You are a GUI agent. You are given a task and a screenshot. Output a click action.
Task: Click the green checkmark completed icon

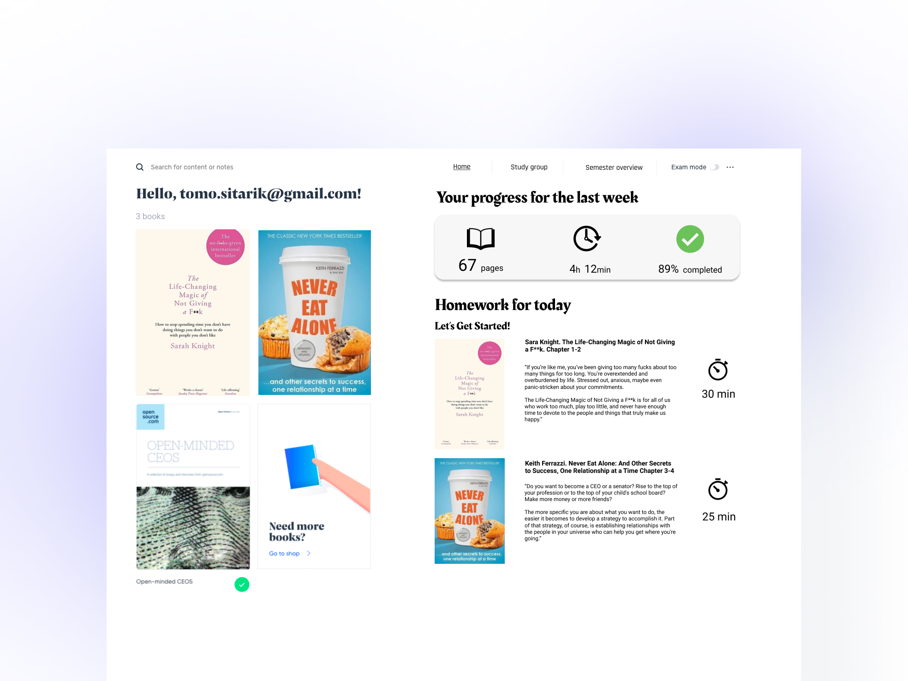pyautogui.click(x=690, y=240)
